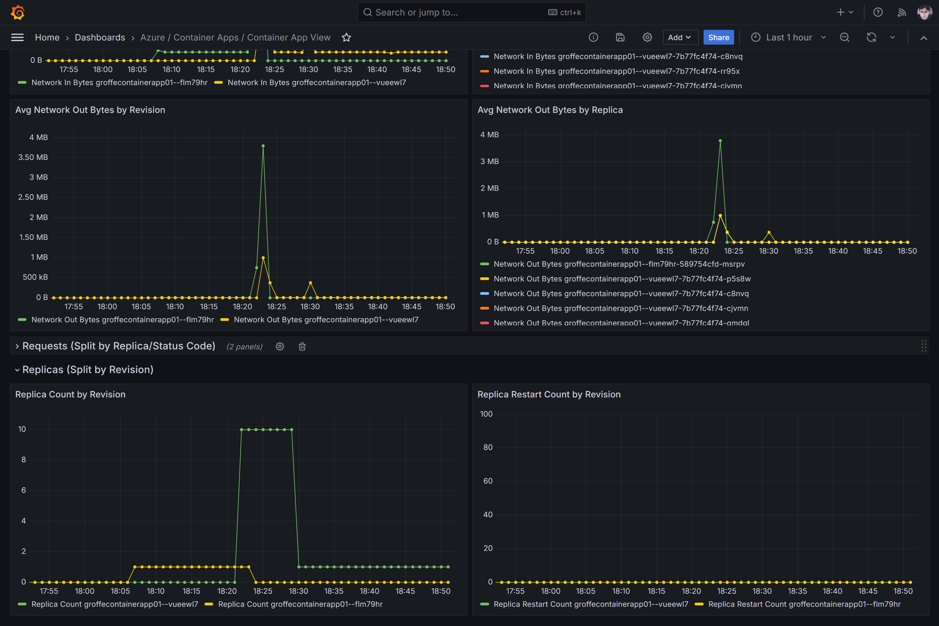Image resolution: width=939 pixels, height=626 pixels.
Task: Click the green flm79hr-589754cfd-msrpv legend color swatch
Action: [484, 264]
